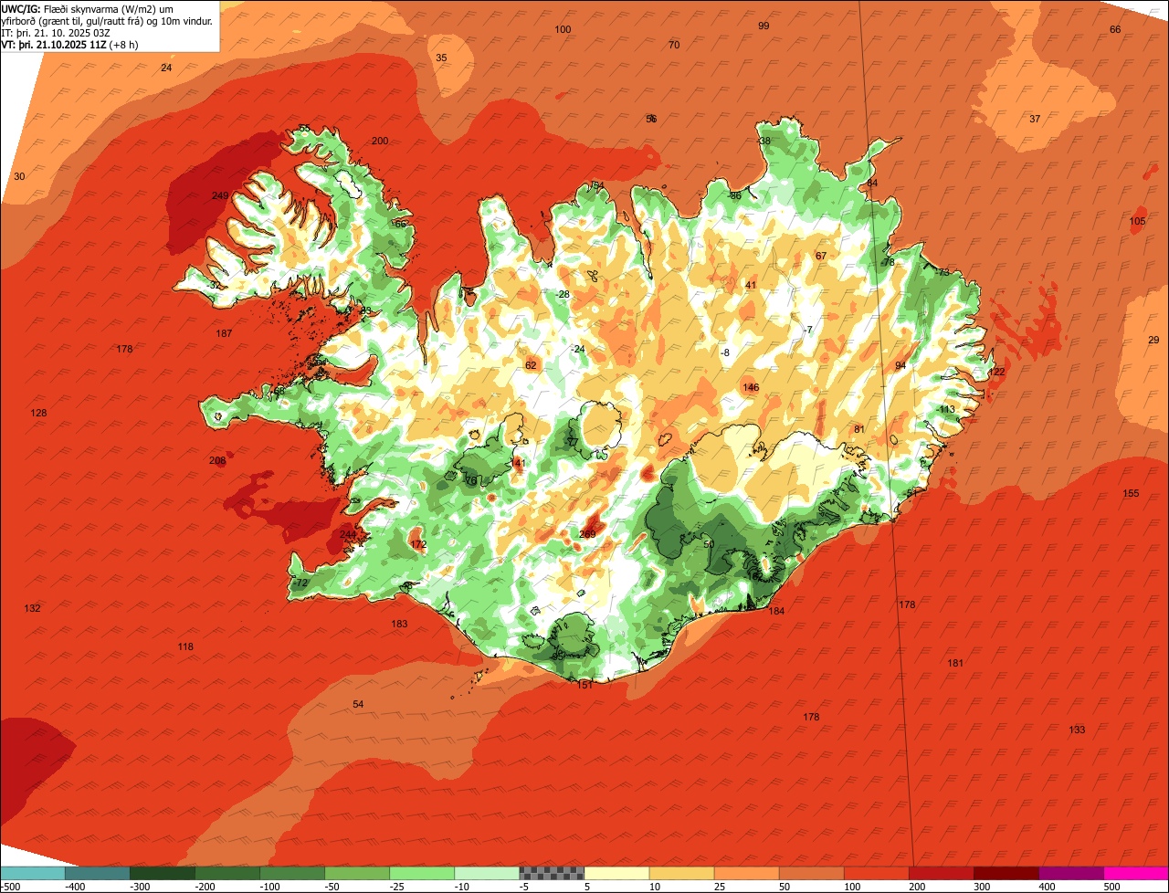Click the value '30' on the far left edge
The height and width of the screenshot is (893, 1169).
tap(19, 176)
